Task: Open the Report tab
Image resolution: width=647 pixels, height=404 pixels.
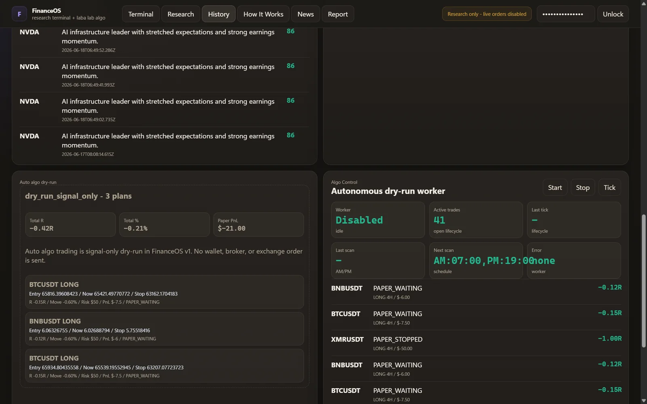Action: [338, 14]
